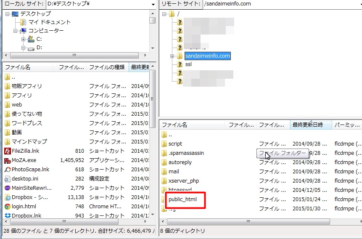
Task: Collapse the コンピューター tree node
Action: pyautogui.click(x=16, y=31)
